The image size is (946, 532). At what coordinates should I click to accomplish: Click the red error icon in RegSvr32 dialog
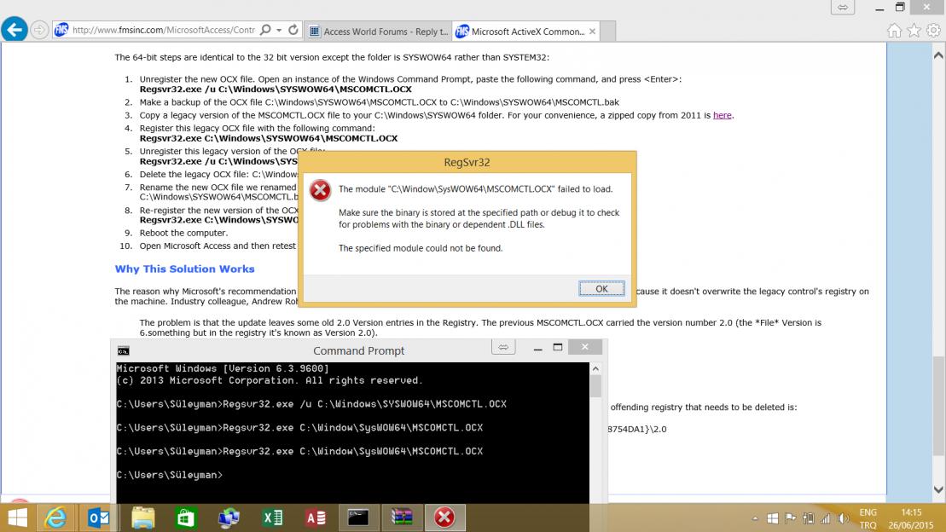320,191
